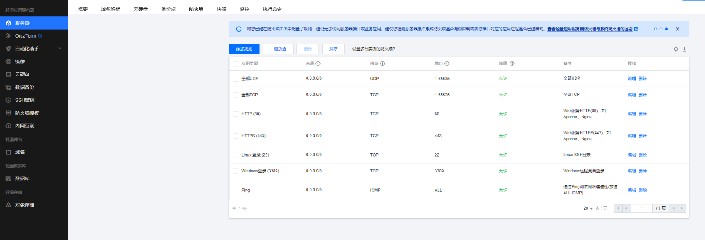Open OrcaTerm external link icon
Screen dimensions: 705x240
pos(40,36)
